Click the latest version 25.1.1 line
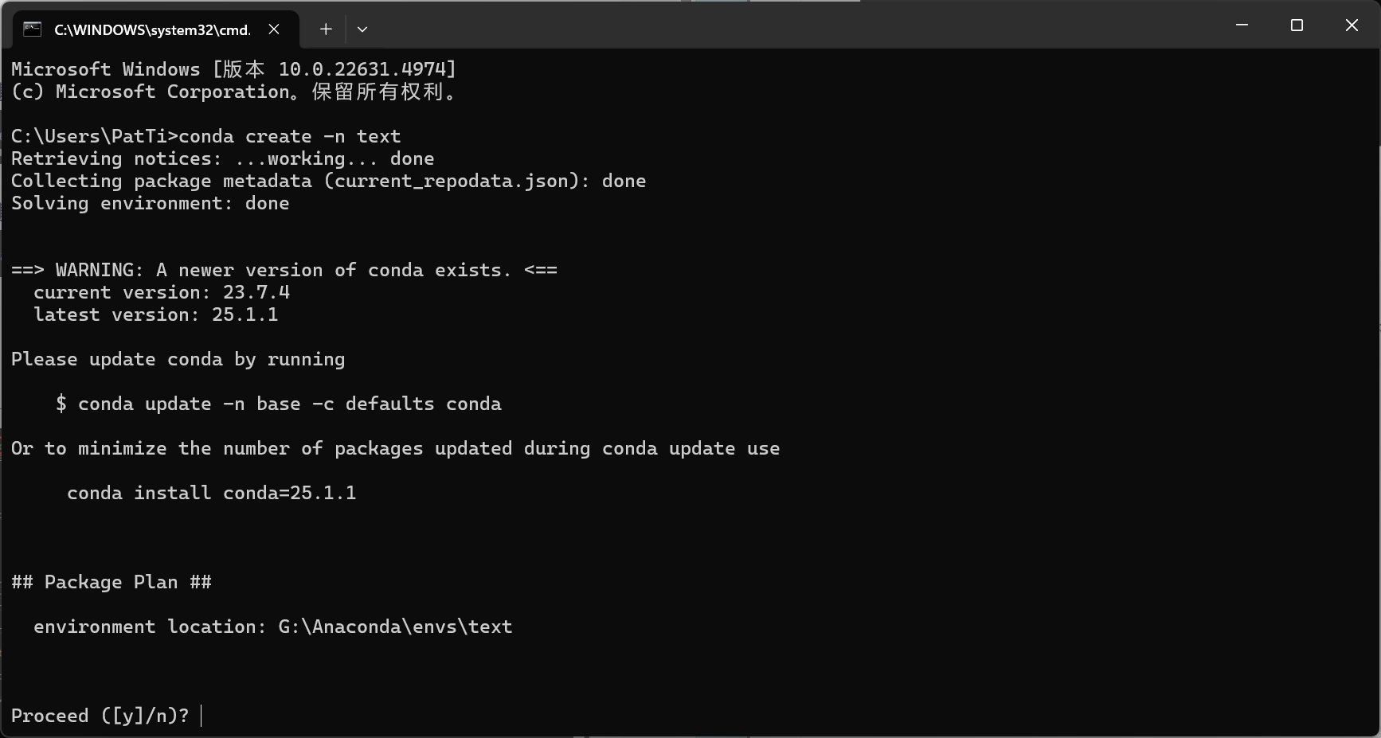The width and height of the screenshot is (1381, 738). tap(156, 314)
